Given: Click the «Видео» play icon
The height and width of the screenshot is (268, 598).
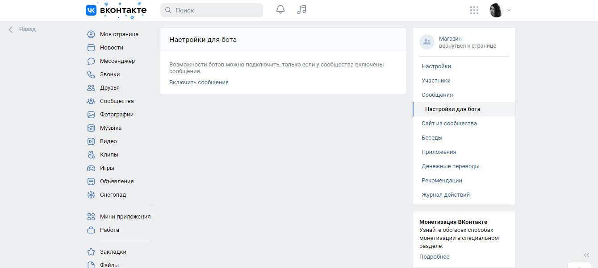Looking at the screenshot, I should click(91, 141).
